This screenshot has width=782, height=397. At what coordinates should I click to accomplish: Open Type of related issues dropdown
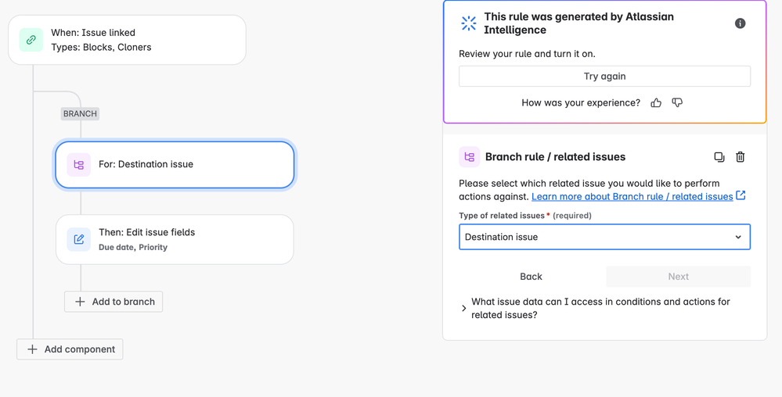coord(595,237)
